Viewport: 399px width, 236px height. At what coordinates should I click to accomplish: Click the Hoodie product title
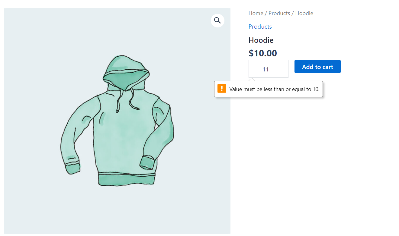pos(261,40)
